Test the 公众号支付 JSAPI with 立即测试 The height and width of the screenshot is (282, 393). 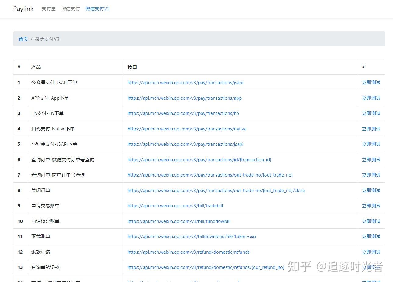[x=371, y=82]
